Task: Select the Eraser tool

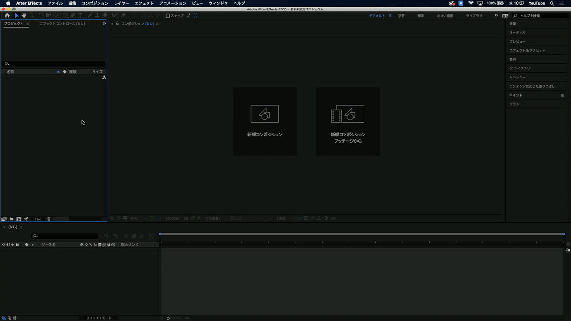Action: [x=105, y=15]
